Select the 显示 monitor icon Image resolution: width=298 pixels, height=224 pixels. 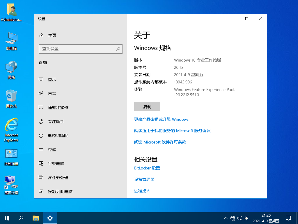(41, 79)
